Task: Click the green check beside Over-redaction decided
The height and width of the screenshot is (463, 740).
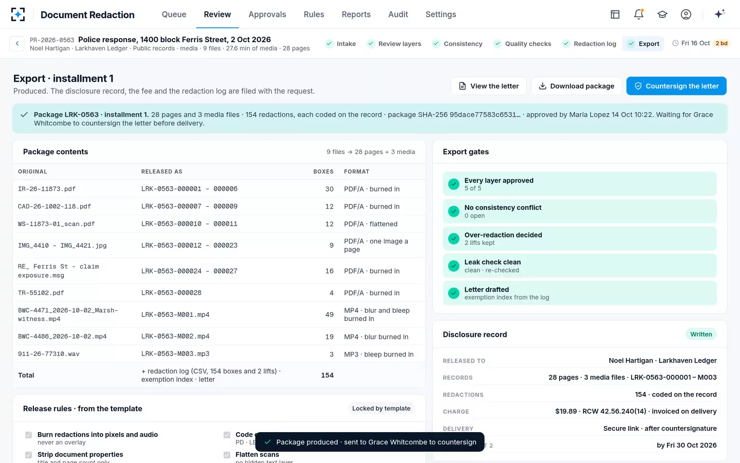Action: [x=454, y=239]
